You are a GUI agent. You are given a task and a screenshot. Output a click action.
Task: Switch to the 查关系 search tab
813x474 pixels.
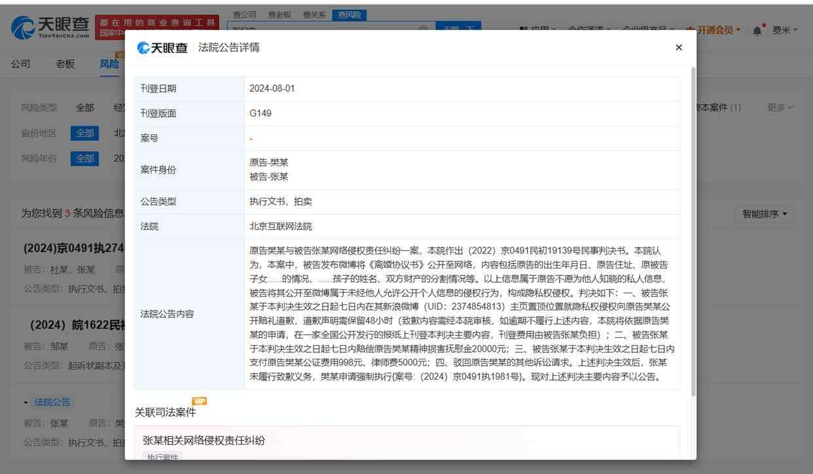click(314, 14)
